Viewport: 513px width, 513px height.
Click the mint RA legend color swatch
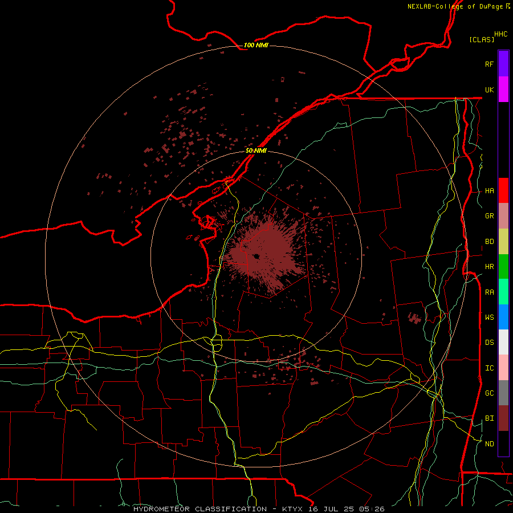pyautogui.click(x=503, y=292)
